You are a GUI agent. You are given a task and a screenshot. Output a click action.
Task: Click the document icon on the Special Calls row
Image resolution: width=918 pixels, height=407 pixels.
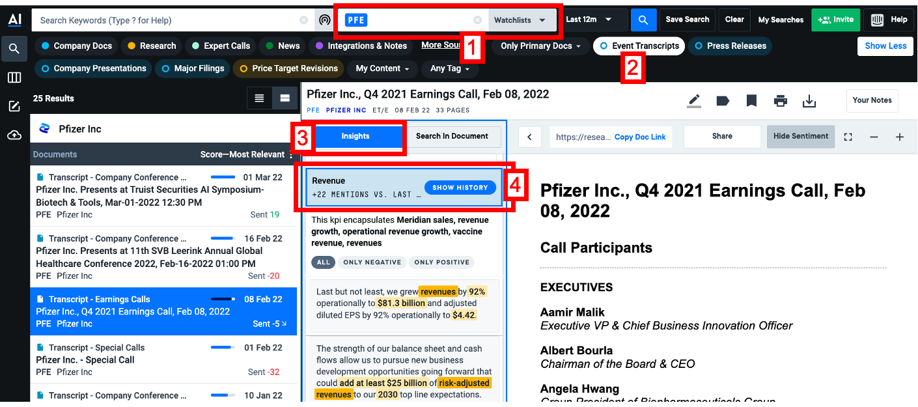(x=40, y=348)
